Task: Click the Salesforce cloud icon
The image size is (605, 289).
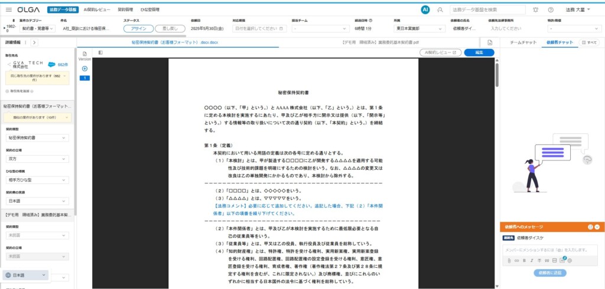Action: point(52,64)
